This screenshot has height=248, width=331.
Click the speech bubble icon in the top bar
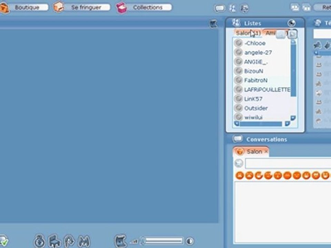[x=220, y=8]
